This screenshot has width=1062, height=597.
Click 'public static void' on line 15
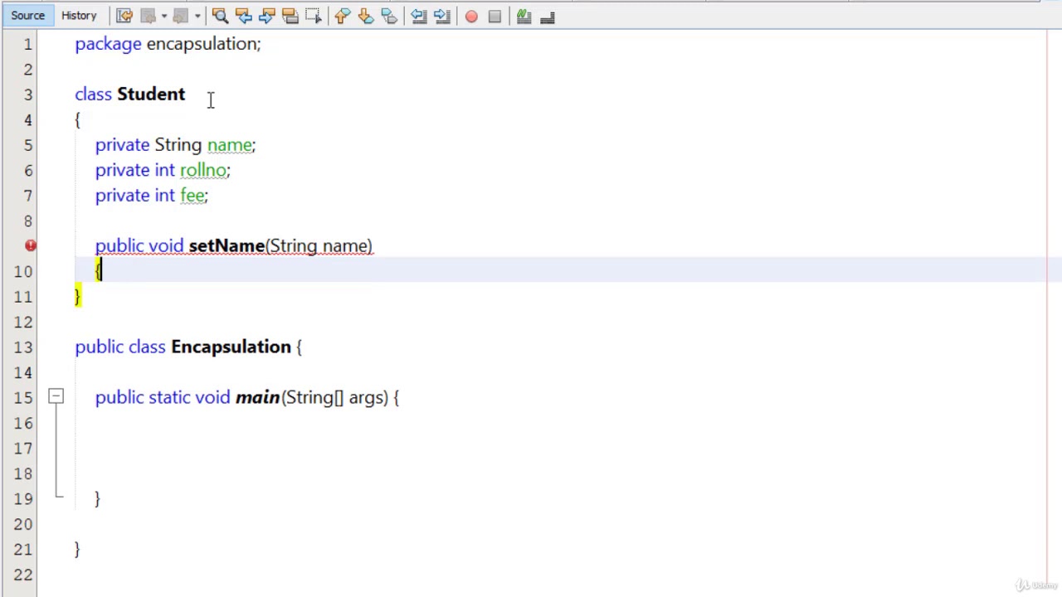tap(163, 397)
